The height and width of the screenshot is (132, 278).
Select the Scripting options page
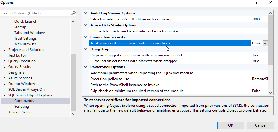[x=21, y=106]
